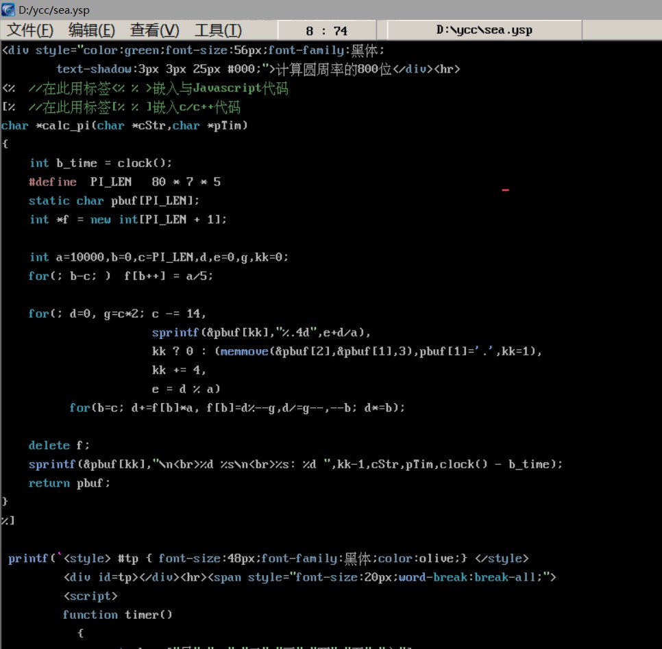This screenshot has width=662, height=649.
Task: Open the 文件(F) menu
Action: click(30, 30)
